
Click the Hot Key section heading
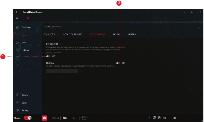50,63
